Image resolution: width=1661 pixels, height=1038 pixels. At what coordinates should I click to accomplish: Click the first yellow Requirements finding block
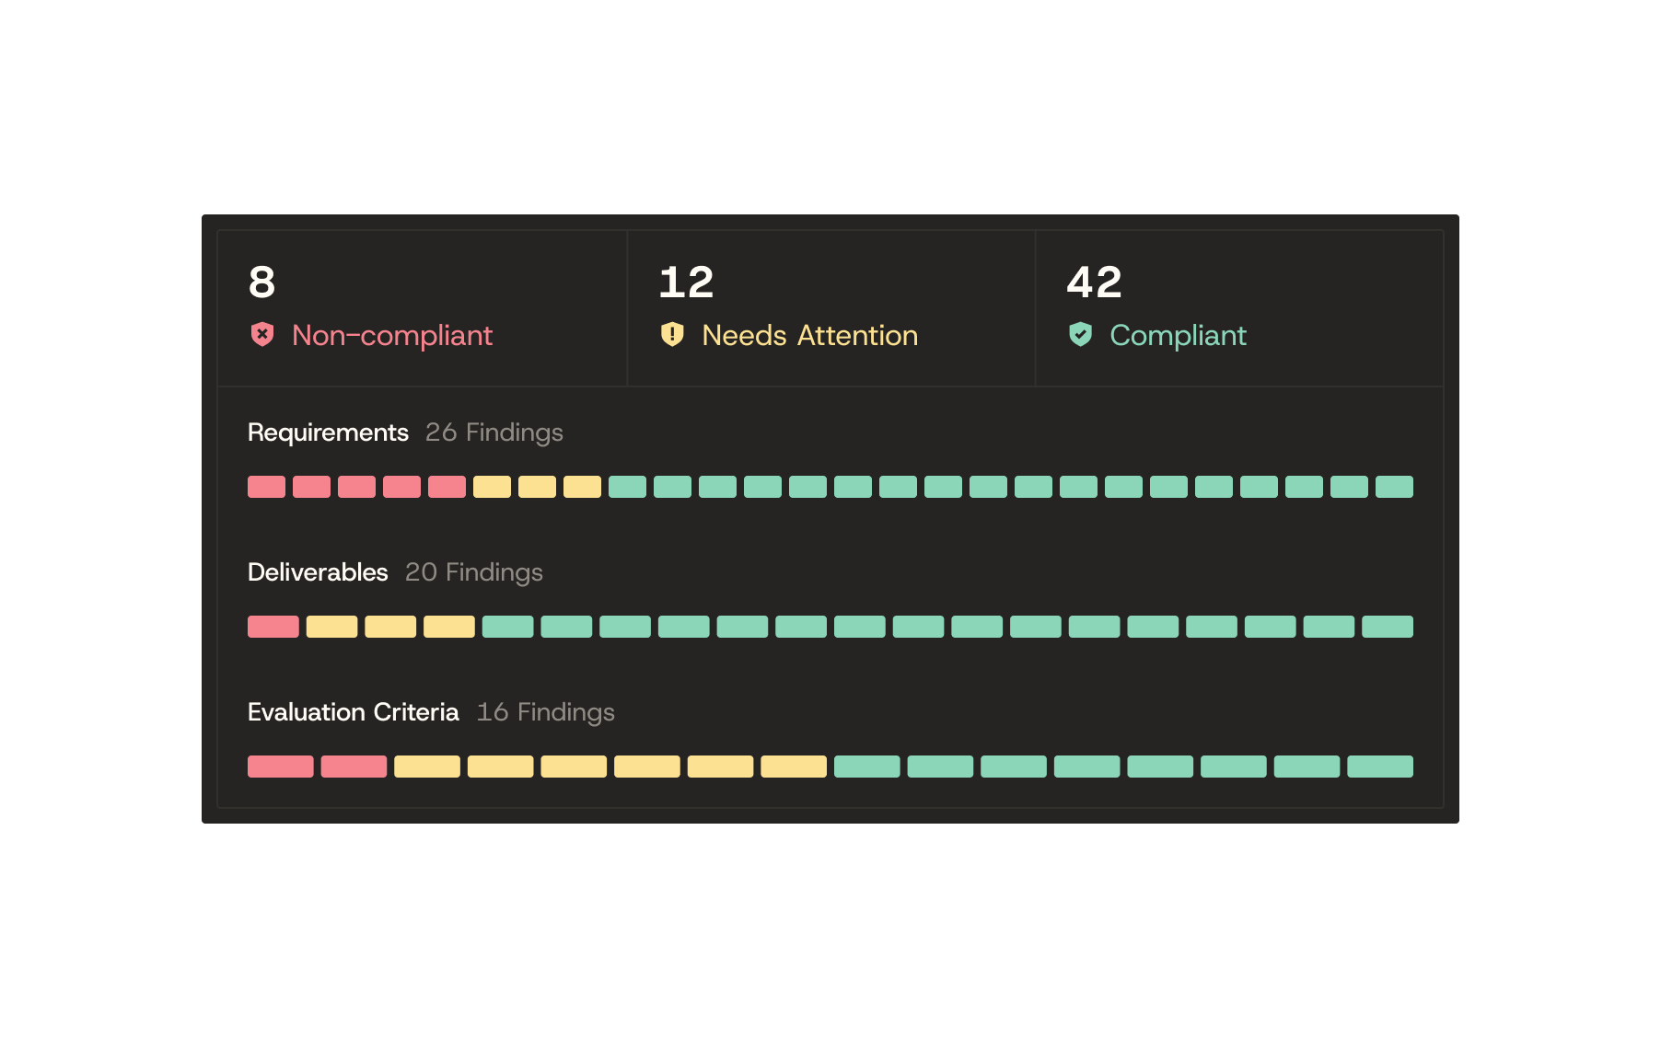[492, 487]
